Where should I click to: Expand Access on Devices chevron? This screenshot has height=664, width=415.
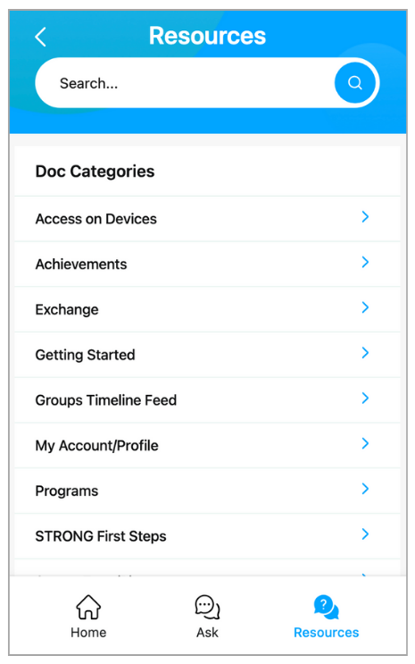click(x=365, y=217)
